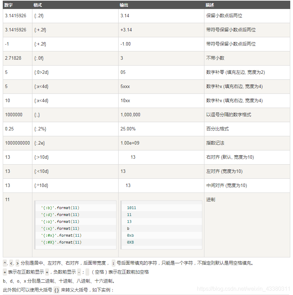The width and height of the screenshot is (293, 295).
Task: Click the output cell +3.14
Action: [x=126, y=30]
